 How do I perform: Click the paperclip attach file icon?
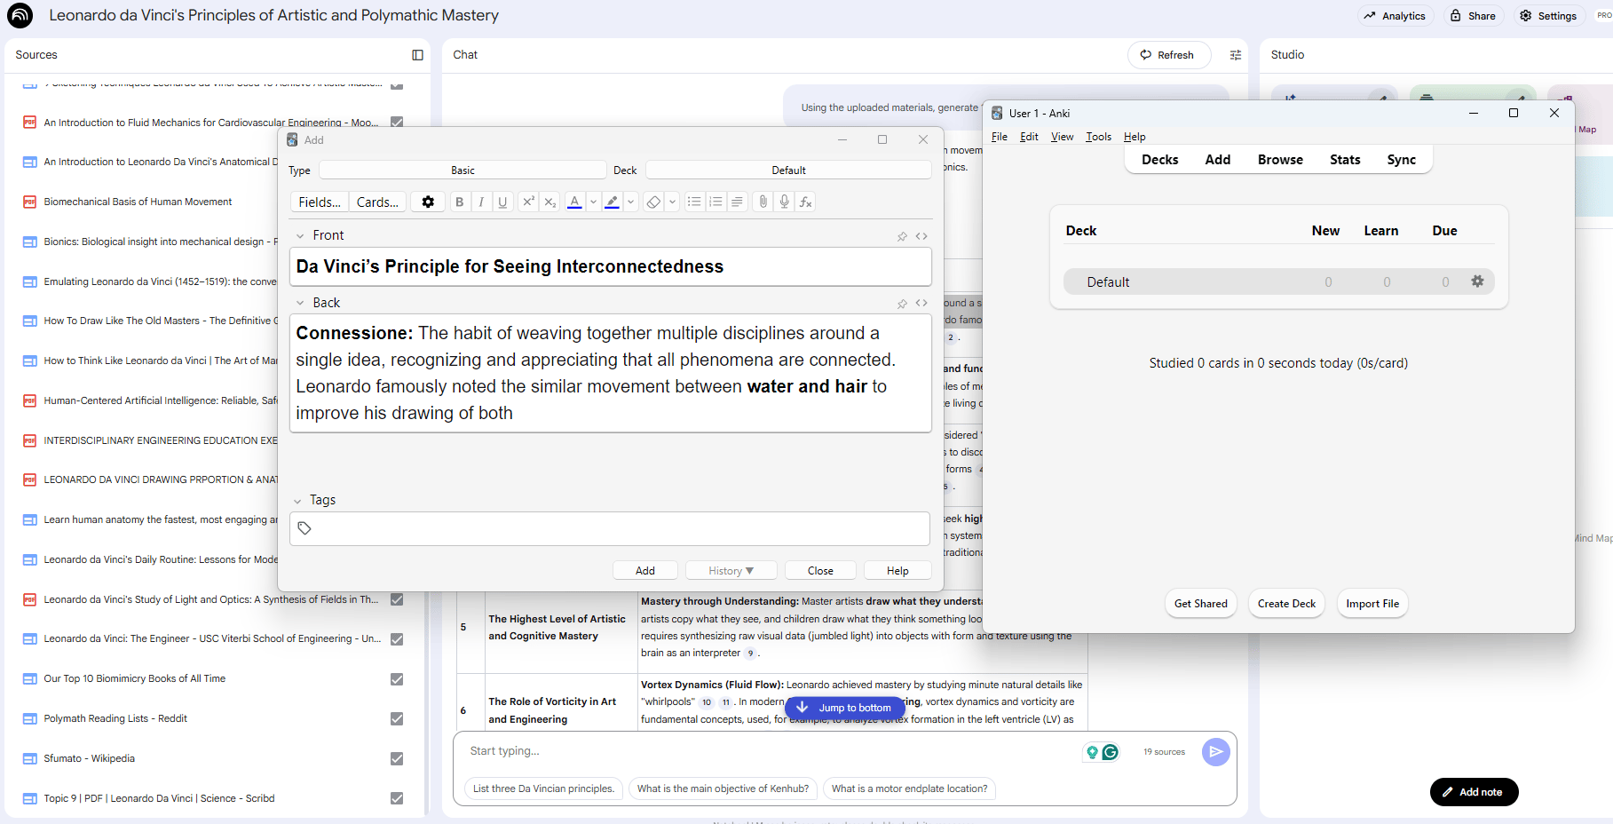(x=763, y=202)
